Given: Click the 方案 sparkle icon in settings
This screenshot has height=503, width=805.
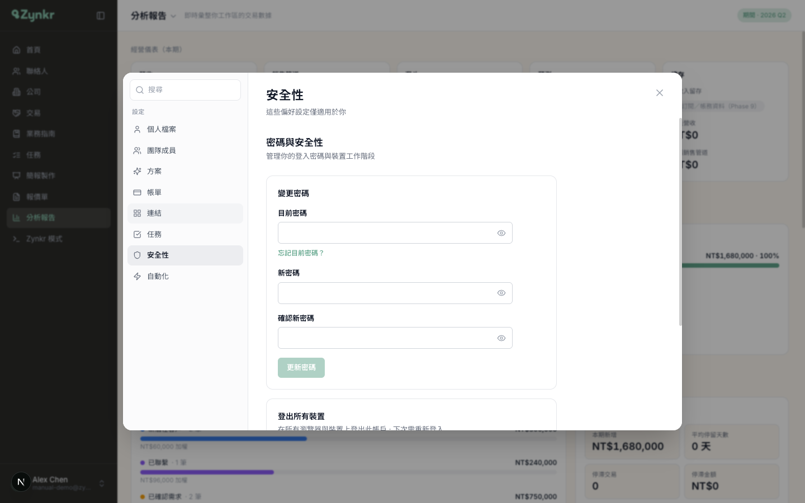Looking at the screenshot, I should [137, 171].
